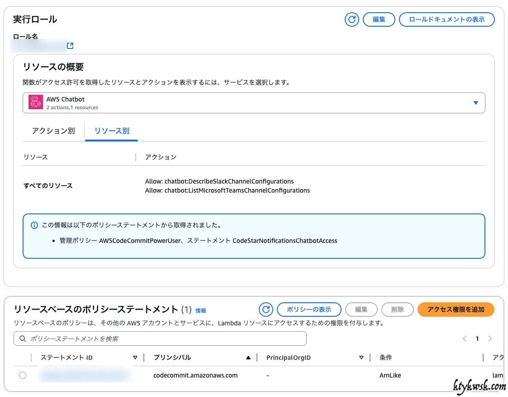508x397 pixels.
Task: Click the 削除 button
Action: [398, 310]
